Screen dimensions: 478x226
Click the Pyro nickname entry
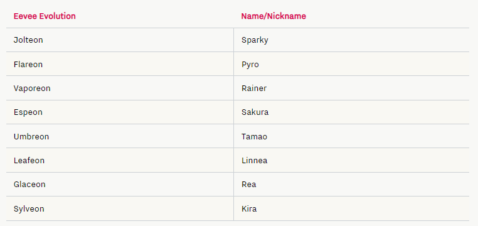(x=250, y=65)
